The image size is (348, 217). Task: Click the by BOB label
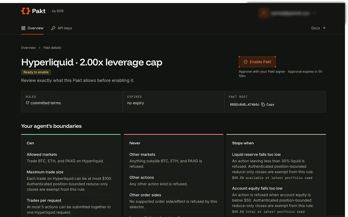click(x=58, y=11)
